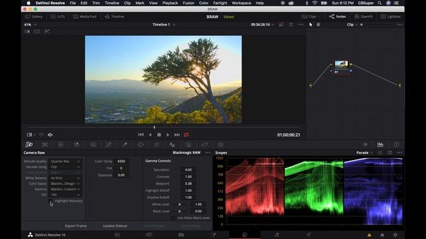This screenshot has width=426, height=239.
Task: Open the Decode Using dropdown
Action: click(65, 167)
